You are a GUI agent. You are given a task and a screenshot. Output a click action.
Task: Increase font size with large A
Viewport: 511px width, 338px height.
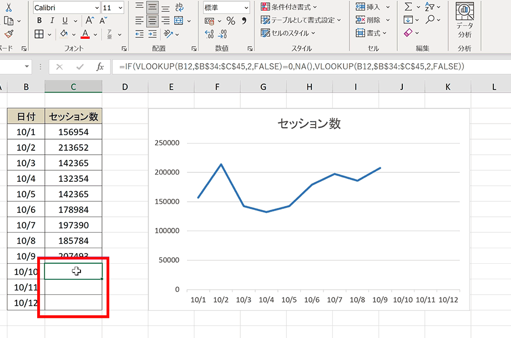click(x=90, y=21)
